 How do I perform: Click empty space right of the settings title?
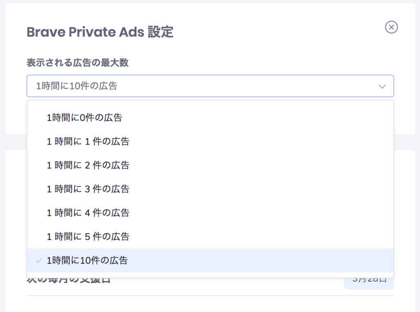(x=278, y=32)
